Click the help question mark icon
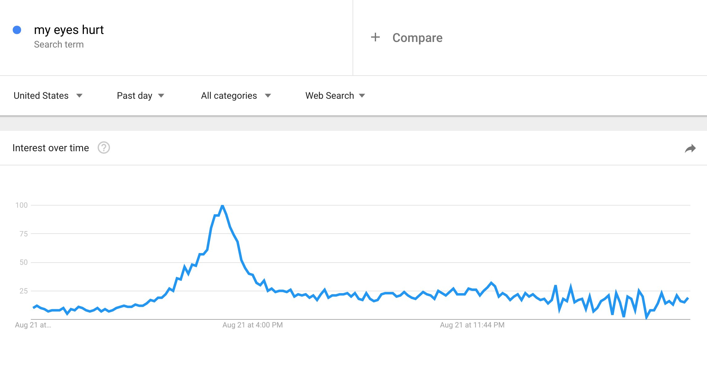Screen dimensions: 707x366 pyautogui.click(x=104, y=148)
